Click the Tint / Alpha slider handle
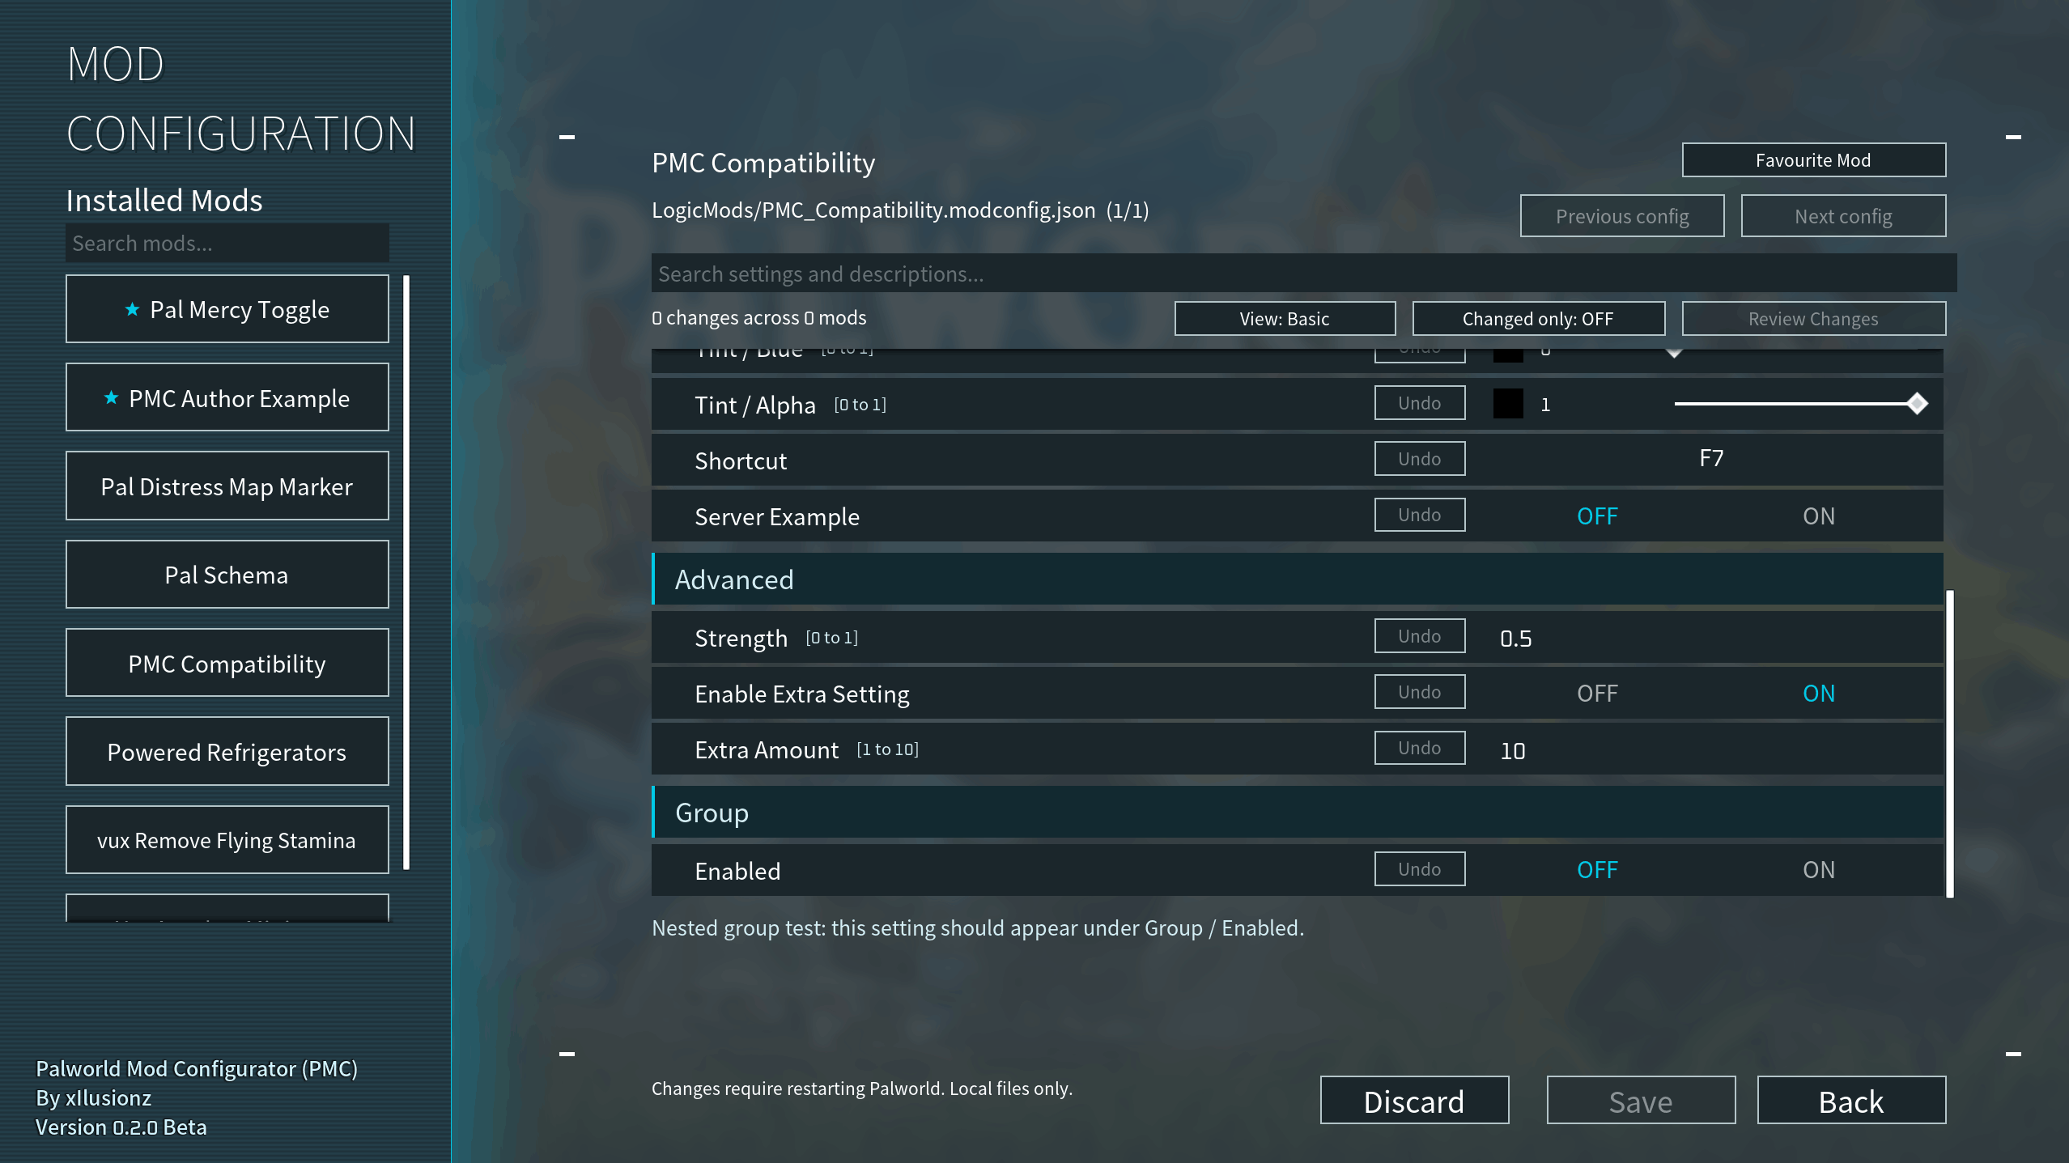The image size is (2069, 1163). 1917,403
